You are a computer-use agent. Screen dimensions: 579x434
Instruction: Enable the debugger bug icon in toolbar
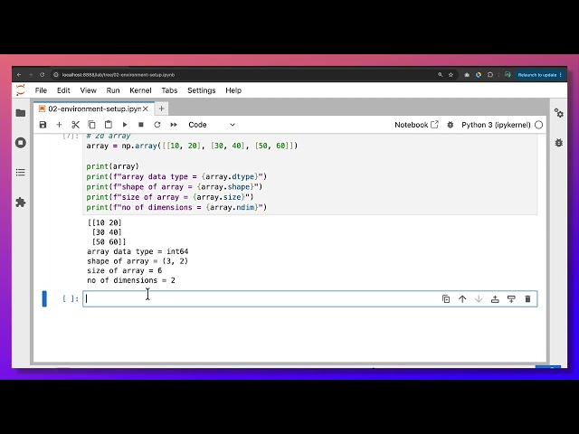point(451,125)
